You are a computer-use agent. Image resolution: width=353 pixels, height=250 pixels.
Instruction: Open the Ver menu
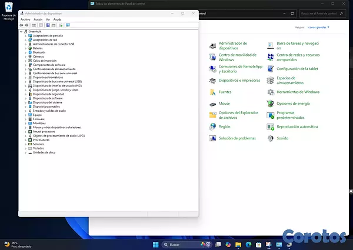pos(48,19)
